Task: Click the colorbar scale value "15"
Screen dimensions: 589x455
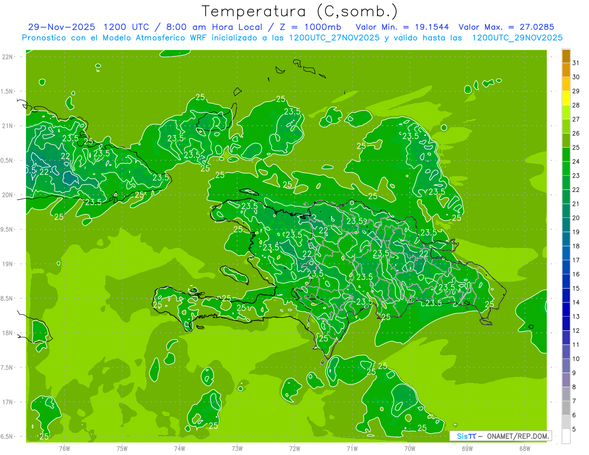Action: pyautogui.click(x=576, y=289)
